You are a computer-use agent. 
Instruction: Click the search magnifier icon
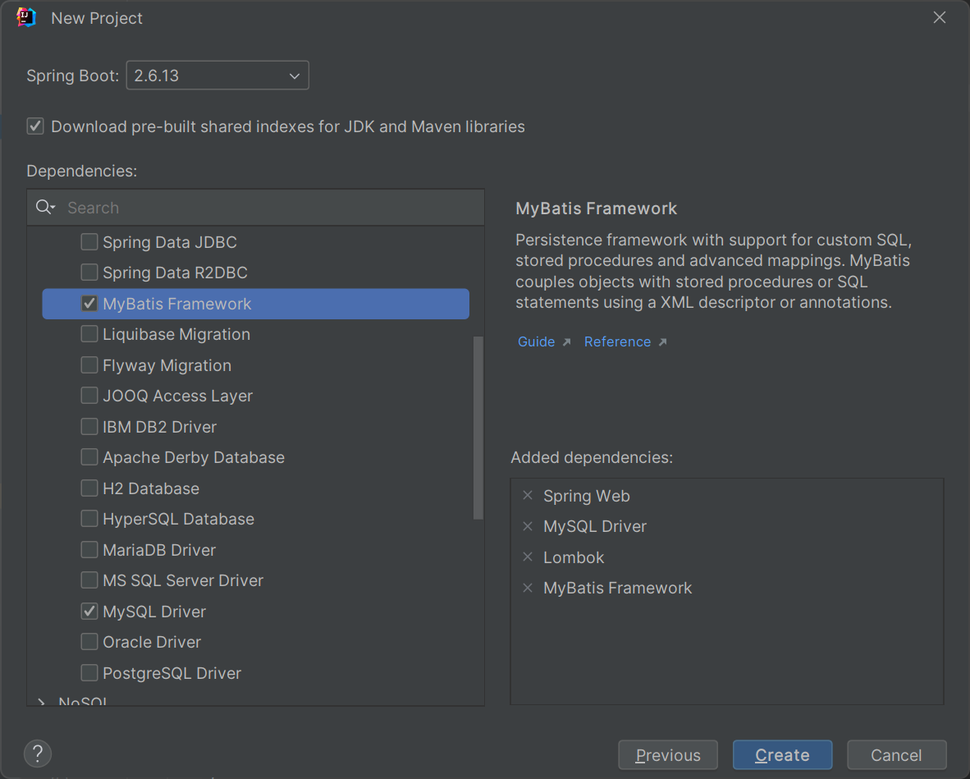45,208
